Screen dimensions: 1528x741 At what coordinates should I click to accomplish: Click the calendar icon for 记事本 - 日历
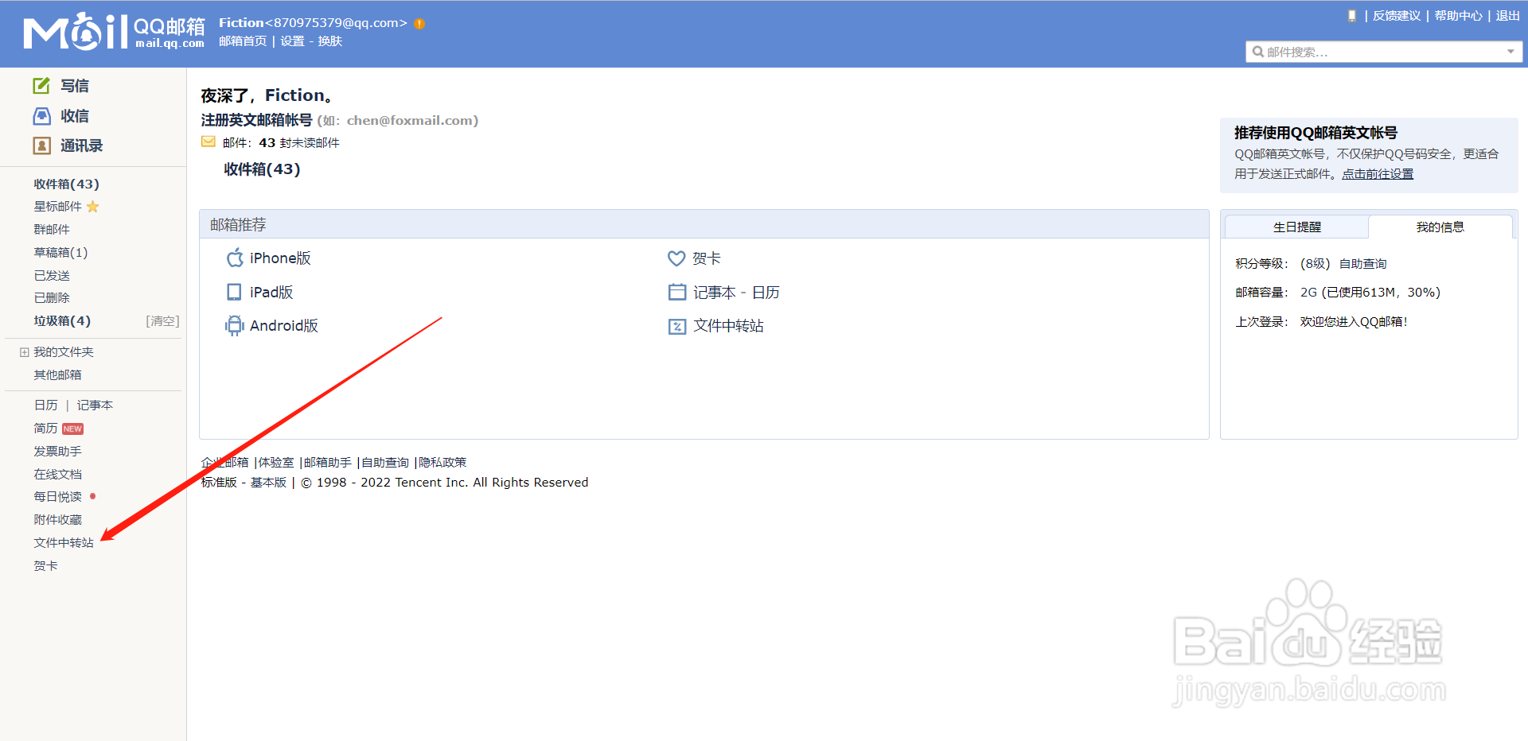677,292
